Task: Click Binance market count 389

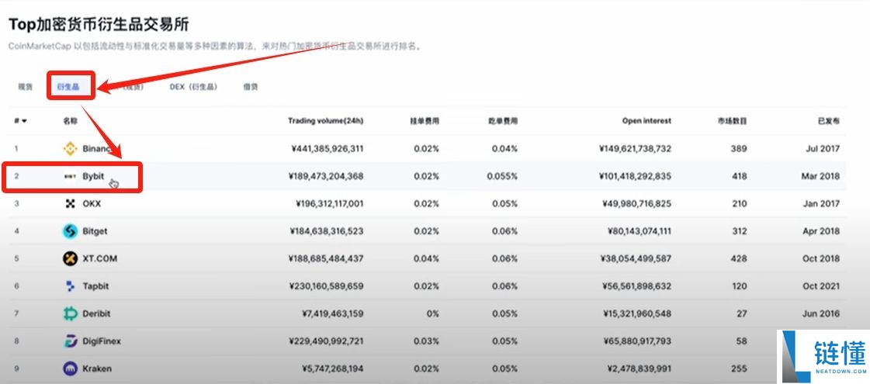Action: click(x=739, y=149)
